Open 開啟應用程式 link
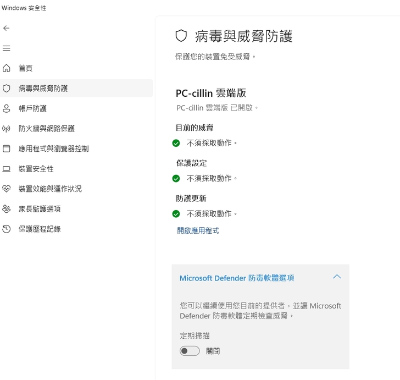Image resolution: width=400 pixels, height=380 pixels. pyautogui.click(x=198, y=231)
